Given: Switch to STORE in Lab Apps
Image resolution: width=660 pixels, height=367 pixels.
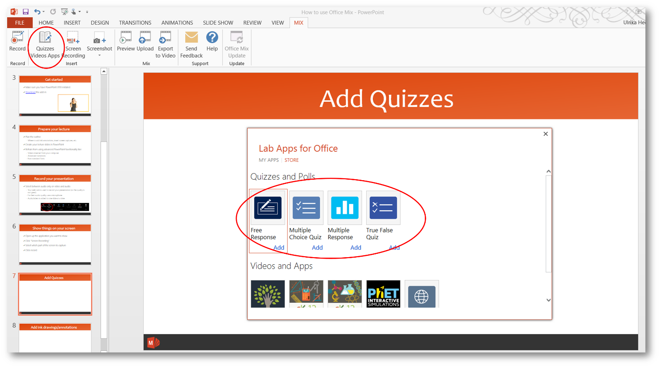Looking at the screenshot, I should 291,160.
